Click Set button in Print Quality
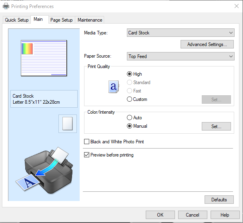This screenshot has height=223, width=243. tap(216, 100)
